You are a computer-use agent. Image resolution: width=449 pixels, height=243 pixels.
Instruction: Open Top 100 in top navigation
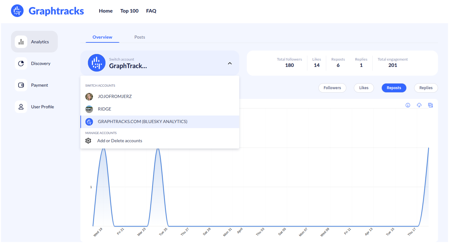click(129, 11)
